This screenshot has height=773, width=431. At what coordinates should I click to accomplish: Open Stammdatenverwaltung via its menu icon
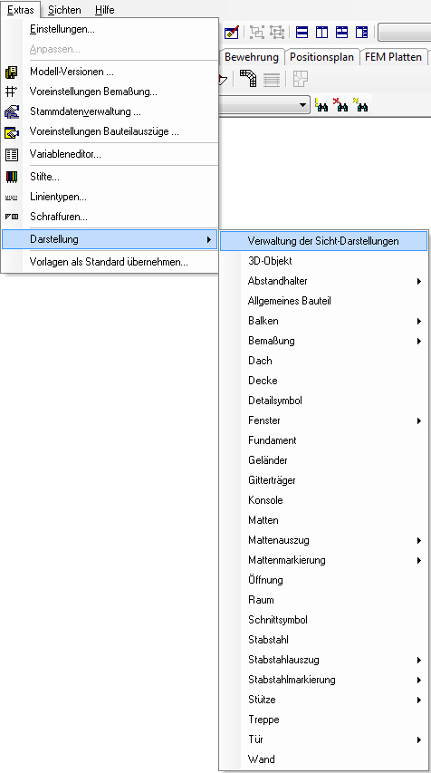click(12, 111)
